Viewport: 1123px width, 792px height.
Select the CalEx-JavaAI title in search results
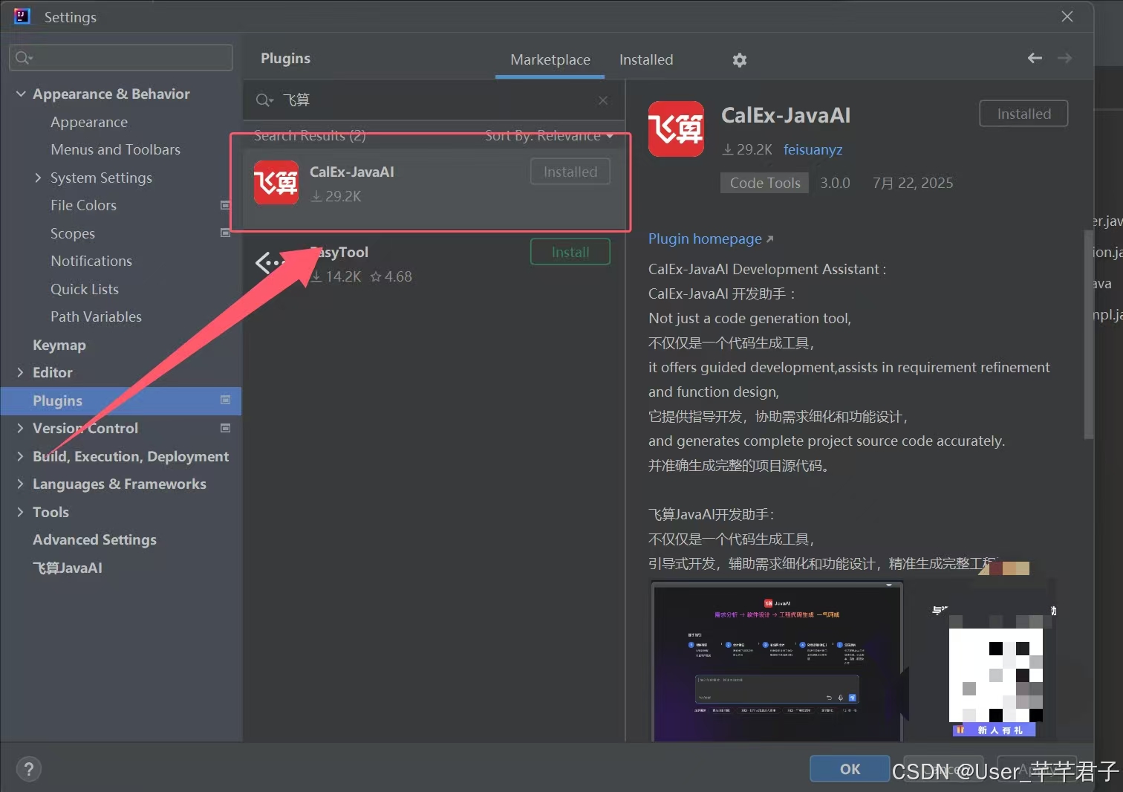[352, 172]
